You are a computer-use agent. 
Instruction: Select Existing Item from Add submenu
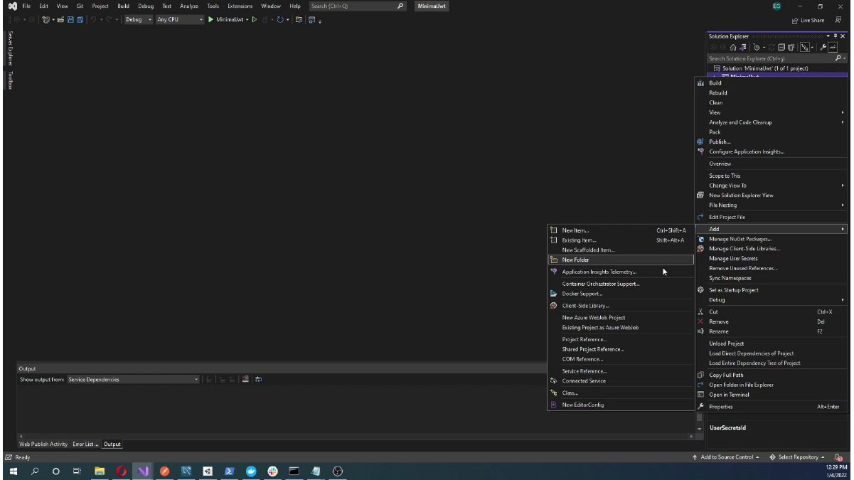click(620, 240)
